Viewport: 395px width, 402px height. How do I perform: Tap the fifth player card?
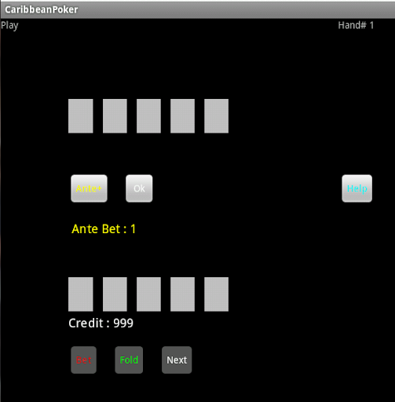pos(216,294)
